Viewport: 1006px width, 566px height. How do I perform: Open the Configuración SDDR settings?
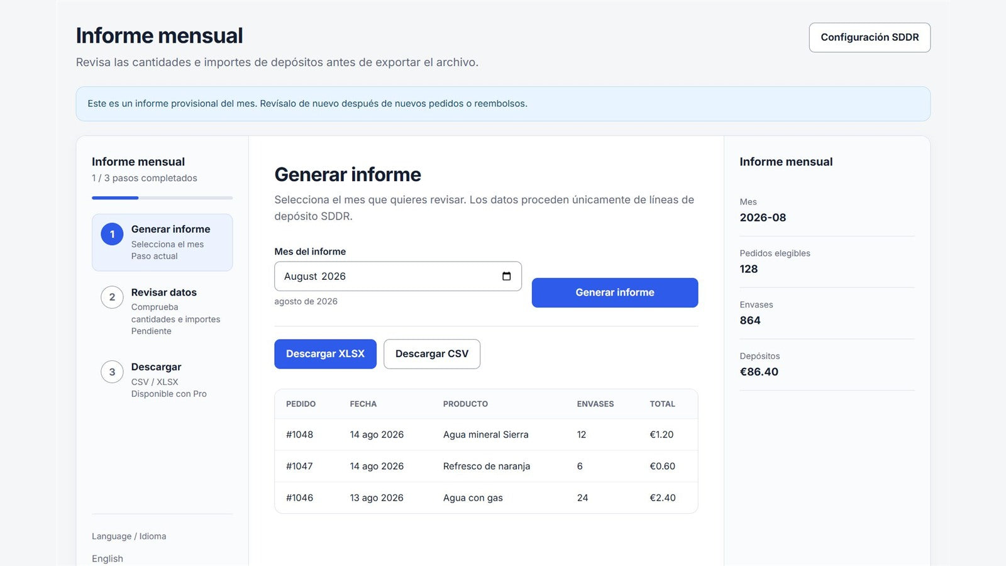coord(870,38)
